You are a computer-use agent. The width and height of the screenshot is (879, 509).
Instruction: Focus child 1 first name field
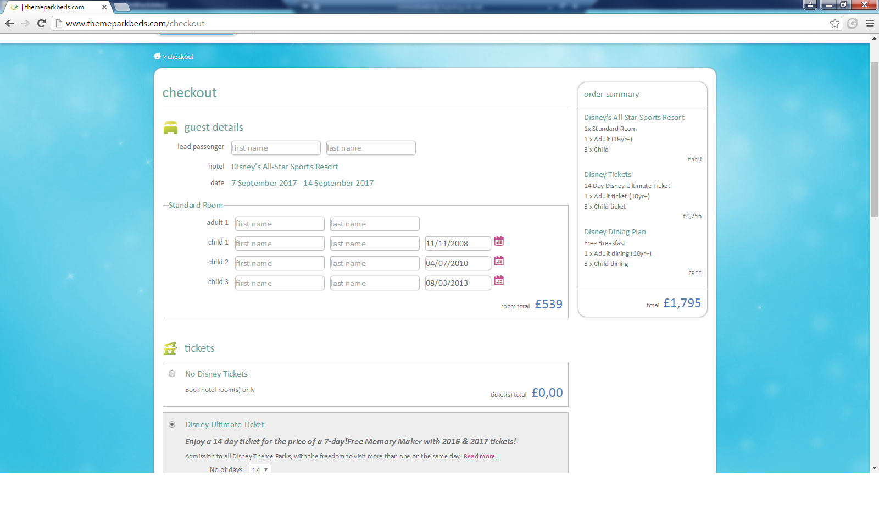click(x=280, y=244)
